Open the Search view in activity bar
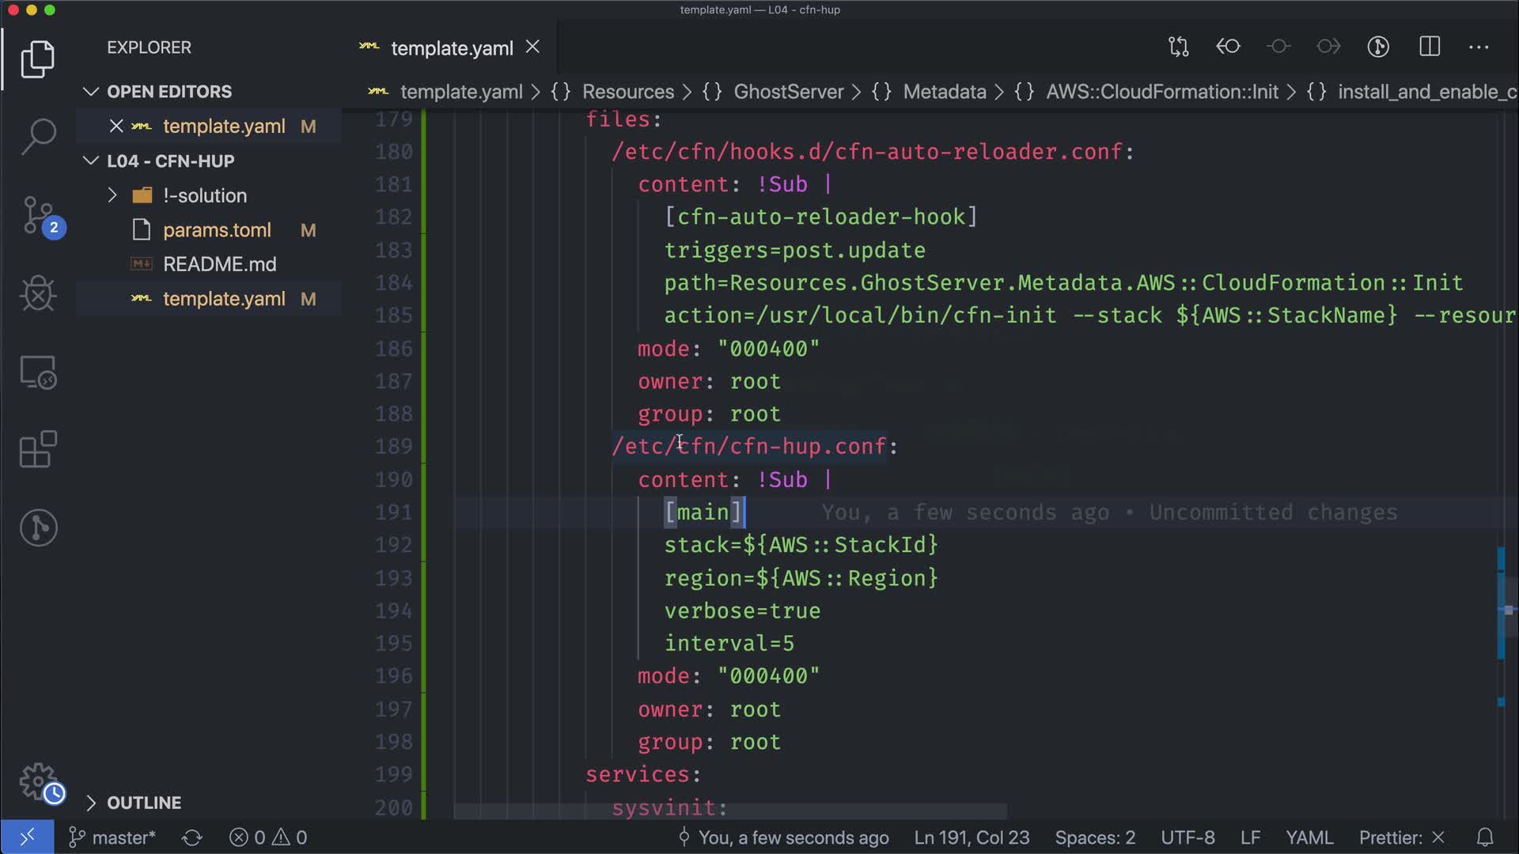Screen dimensions: 1519x854 click(x=38, y=136)
